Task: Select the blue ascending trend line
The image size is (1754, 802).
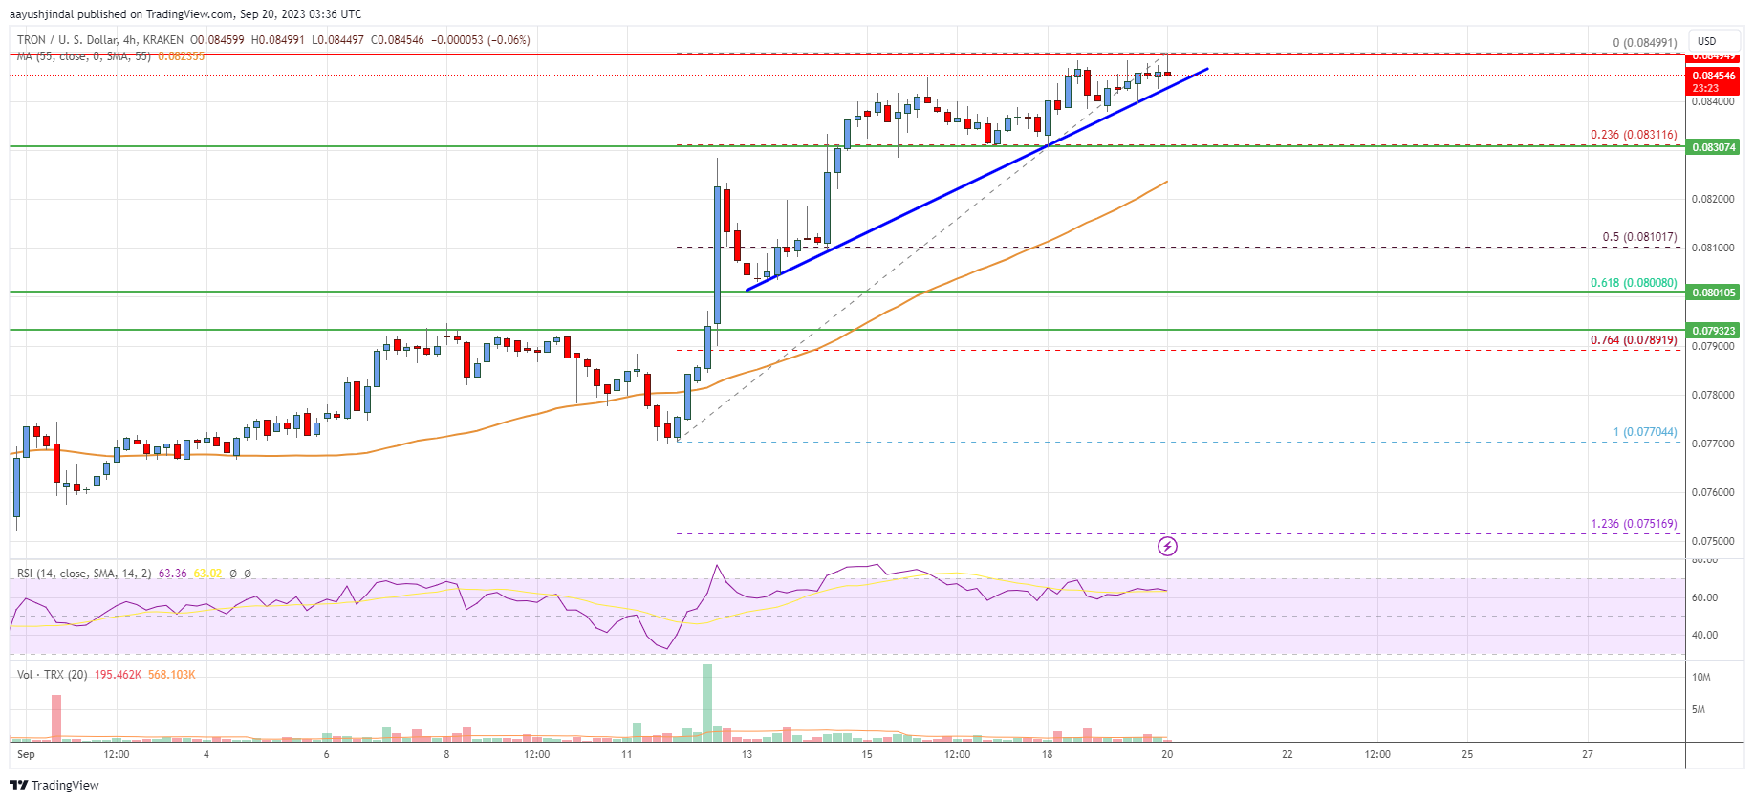Action: pos(975,180)
